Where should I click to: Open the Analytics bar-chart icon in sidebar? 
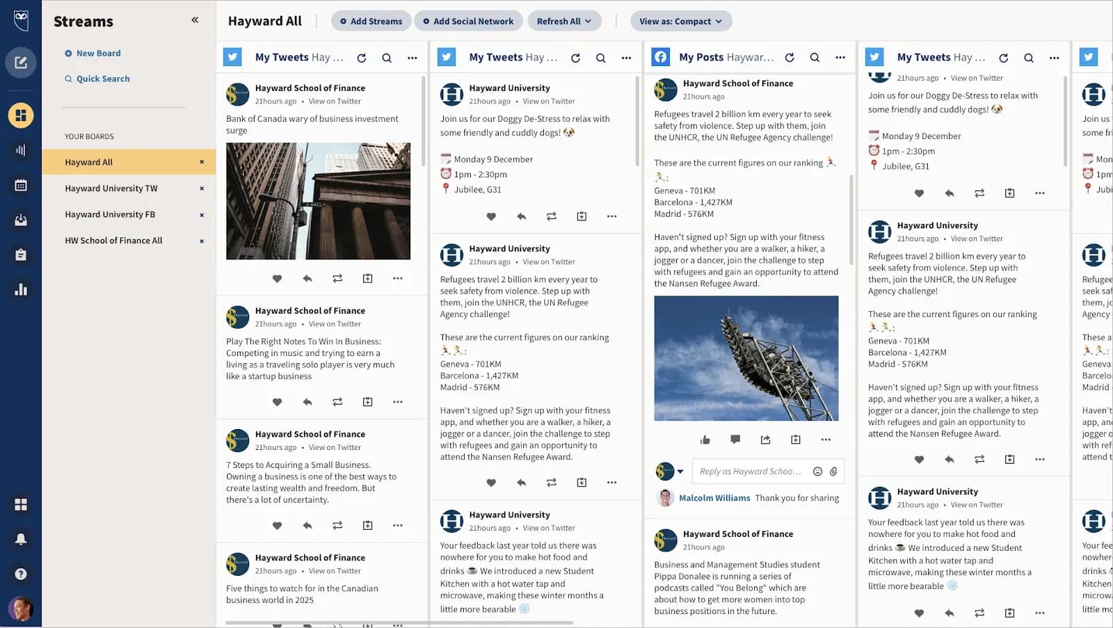20,289
